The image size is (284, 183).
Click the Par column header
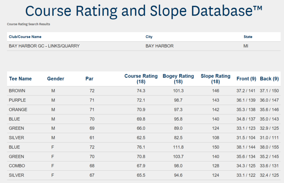pyautogui.click(x=89, y=79)
